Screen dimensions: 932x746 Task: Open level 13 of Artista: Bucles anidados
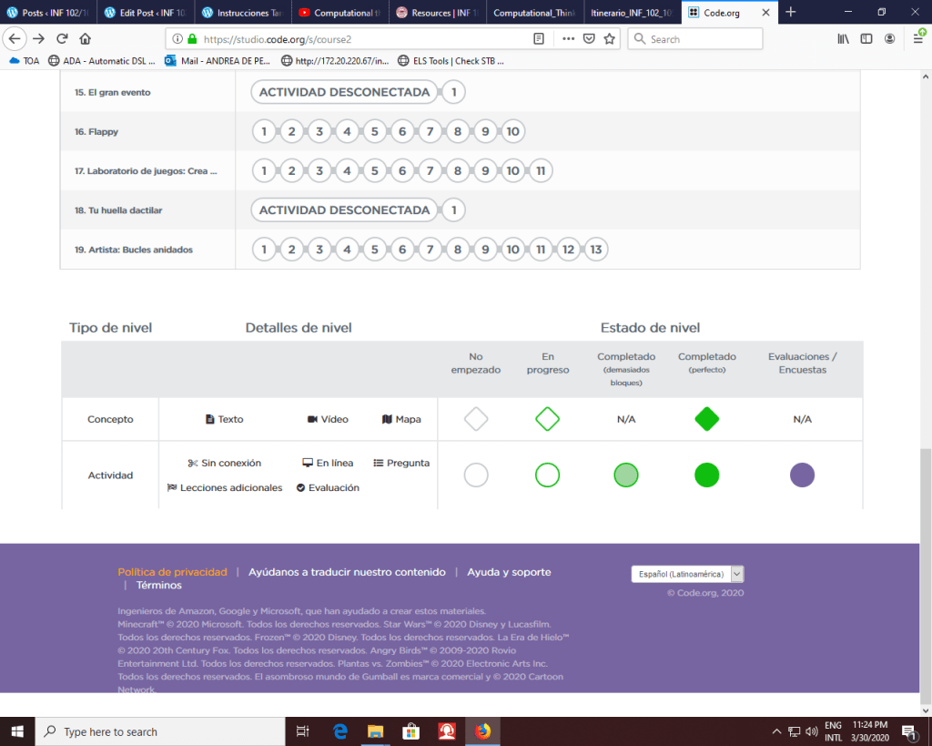(596, 250)
